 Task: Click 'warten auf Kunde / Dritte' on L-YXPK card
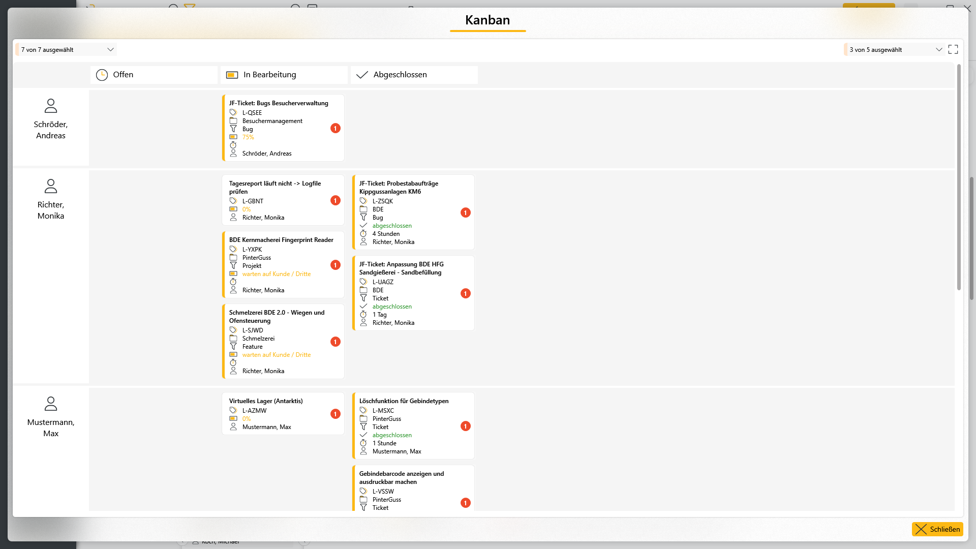tap(277, 274)
